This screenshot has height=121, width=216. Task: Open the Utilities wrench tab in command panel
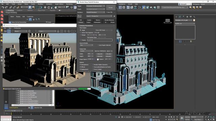pyautogui.click(x=194, y=17)
